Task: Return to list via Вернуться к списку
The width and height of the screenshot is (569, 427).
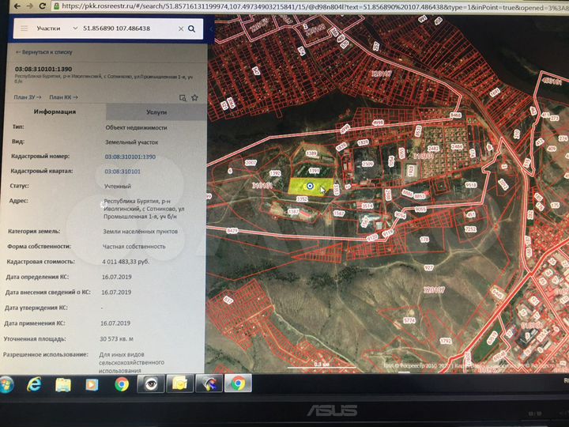Action: pyautogui.click(x=44, y=52)
